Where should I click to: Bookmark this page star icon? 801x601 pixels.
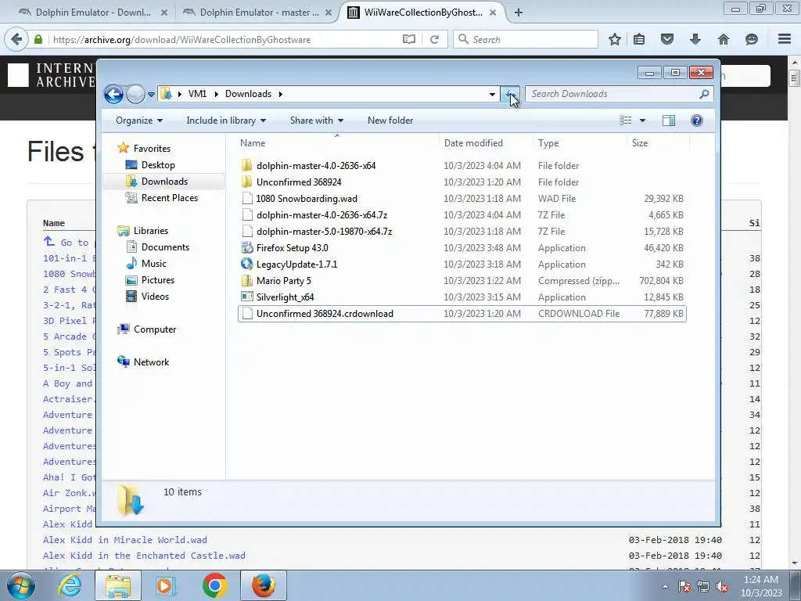[x=615, y=39]
